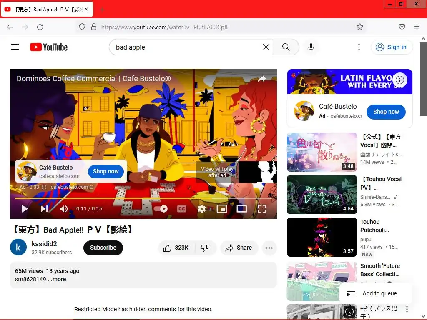Click the upcoming video preview thumbnail
The image size is (427, 320).
click(x=258, y=172)
